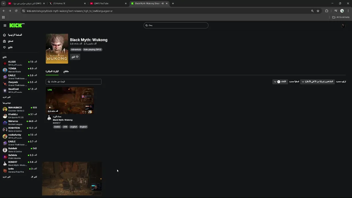
Task: Click the Sa3dola channel avatar
Action: tap(5, 156)
